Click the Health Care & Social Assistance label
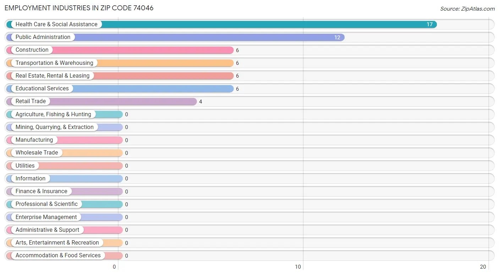Image resolution: width=499 pixels, height=275 pixels. click(56, 24)
